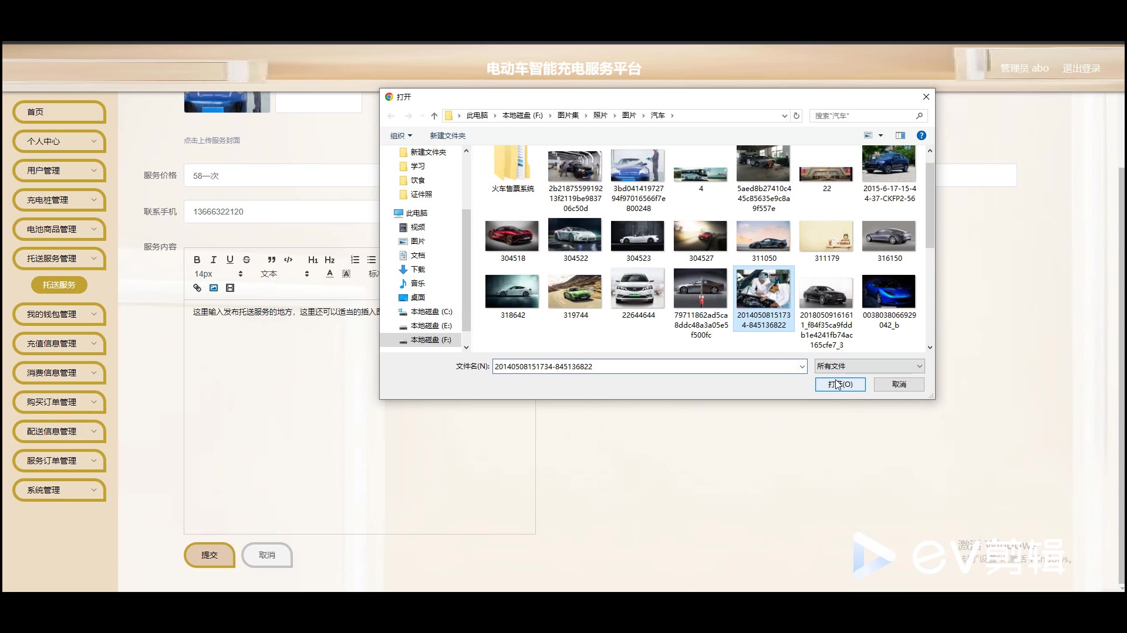Select the 托送服务 submenu item
Screen dimensions: 1127x633
[x=59, y=285]
